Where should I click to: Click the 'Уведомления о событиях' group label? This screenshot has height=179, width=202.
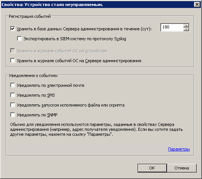click(x=33, y=75)
